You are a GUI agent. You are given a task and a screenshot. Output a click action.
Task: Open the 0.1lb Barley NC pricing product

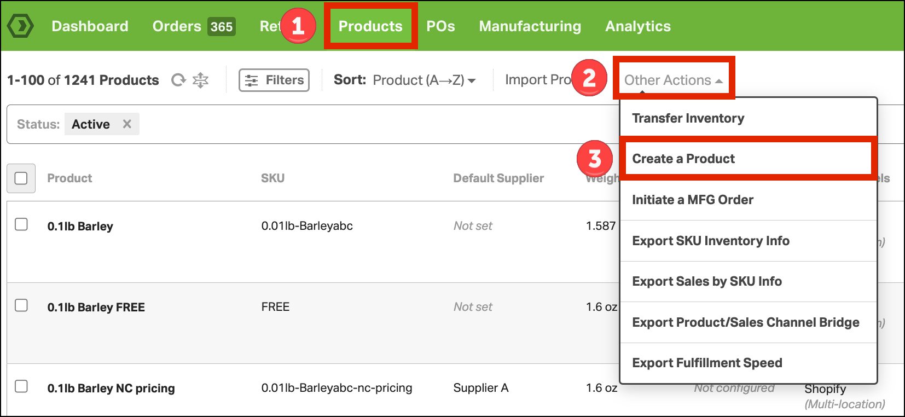pyautogui.click(x=111, y=388)
